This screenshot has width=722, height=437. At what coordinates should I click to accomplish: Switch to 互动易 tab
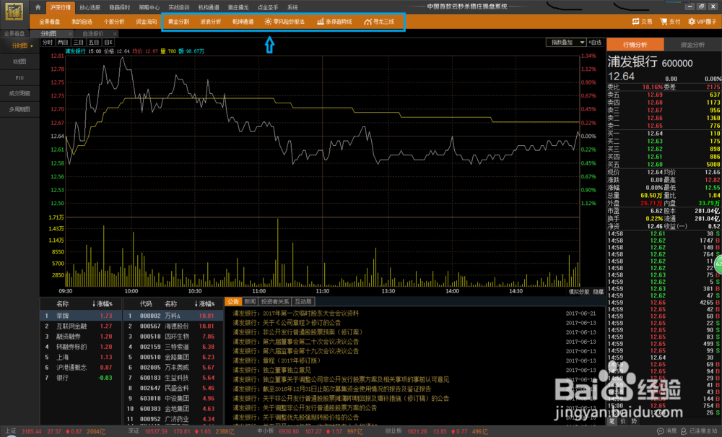point(303,302)
